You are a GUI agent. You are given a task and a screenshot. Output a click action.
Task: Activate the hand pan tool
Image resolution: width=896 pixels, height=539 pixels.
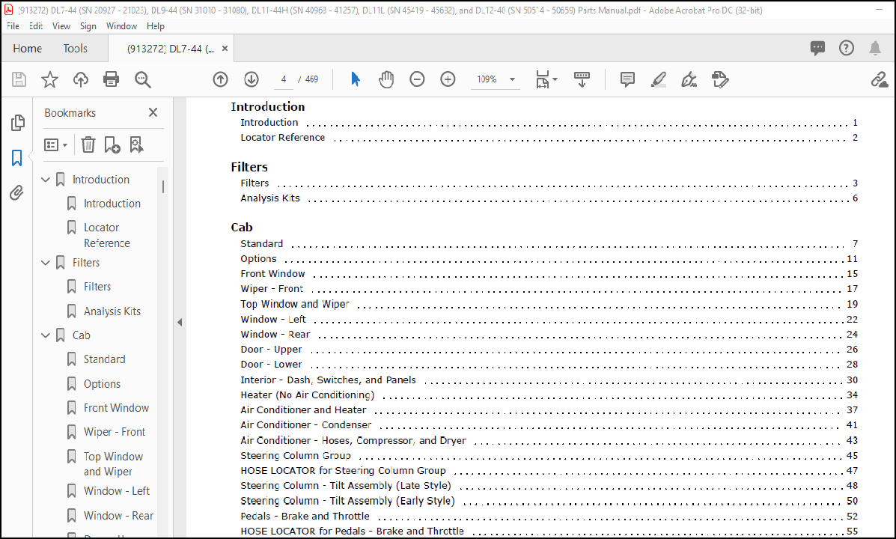(x=386, y=79)
